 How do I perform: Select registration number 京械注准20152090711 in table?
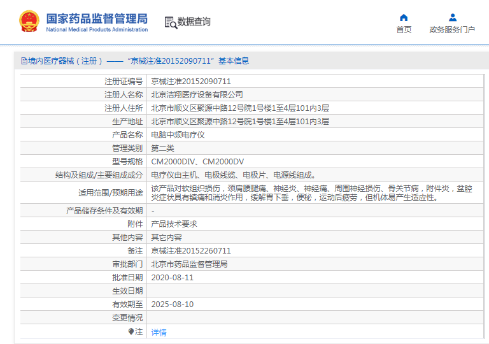pyautogui.click(x=191, y=82)
